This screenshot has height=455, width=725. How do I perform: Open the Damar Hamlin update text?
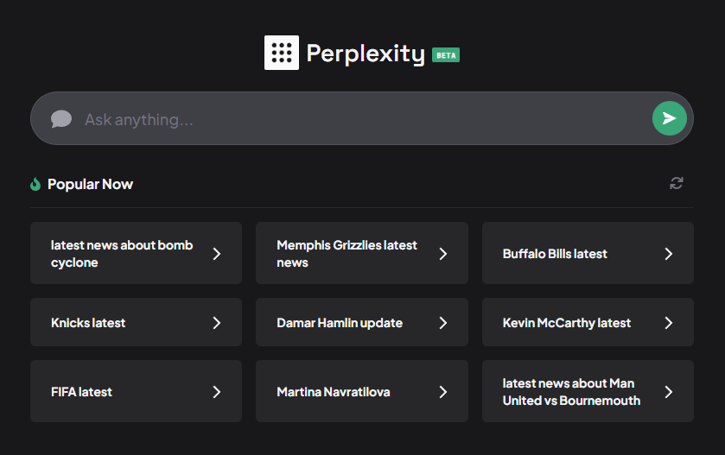[x=340, y=323]
